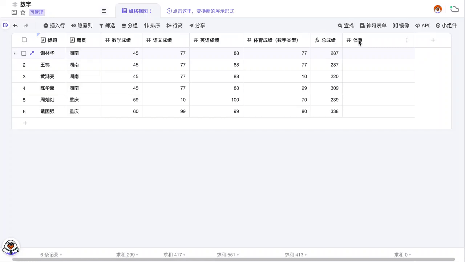Image resolution: width=465 pixels, height=262 pixels.
Task: Open the 行高 row height tool
Action: pos(174,25)
